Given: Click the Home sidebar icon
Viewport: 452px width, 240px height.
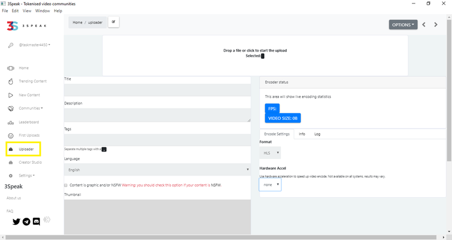Looking at the screenshot, I should [x=11, y=68].
